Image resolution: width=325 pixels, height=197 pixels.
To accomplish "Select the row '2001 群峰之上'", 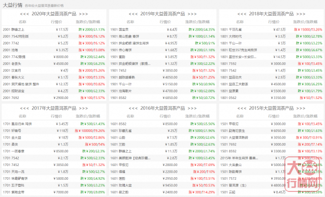I will click(x=54, y=29).
